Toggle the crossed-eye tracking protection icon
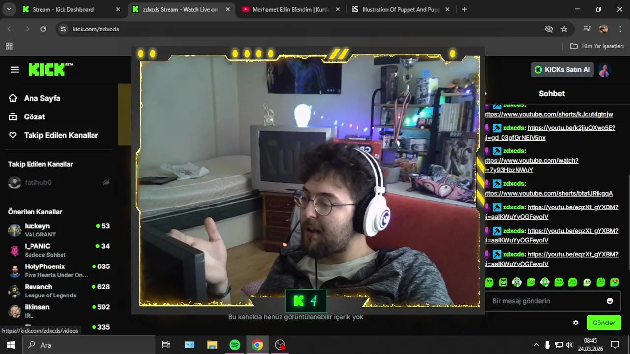The width and height of the screenshot is (630, 354). 549,29
